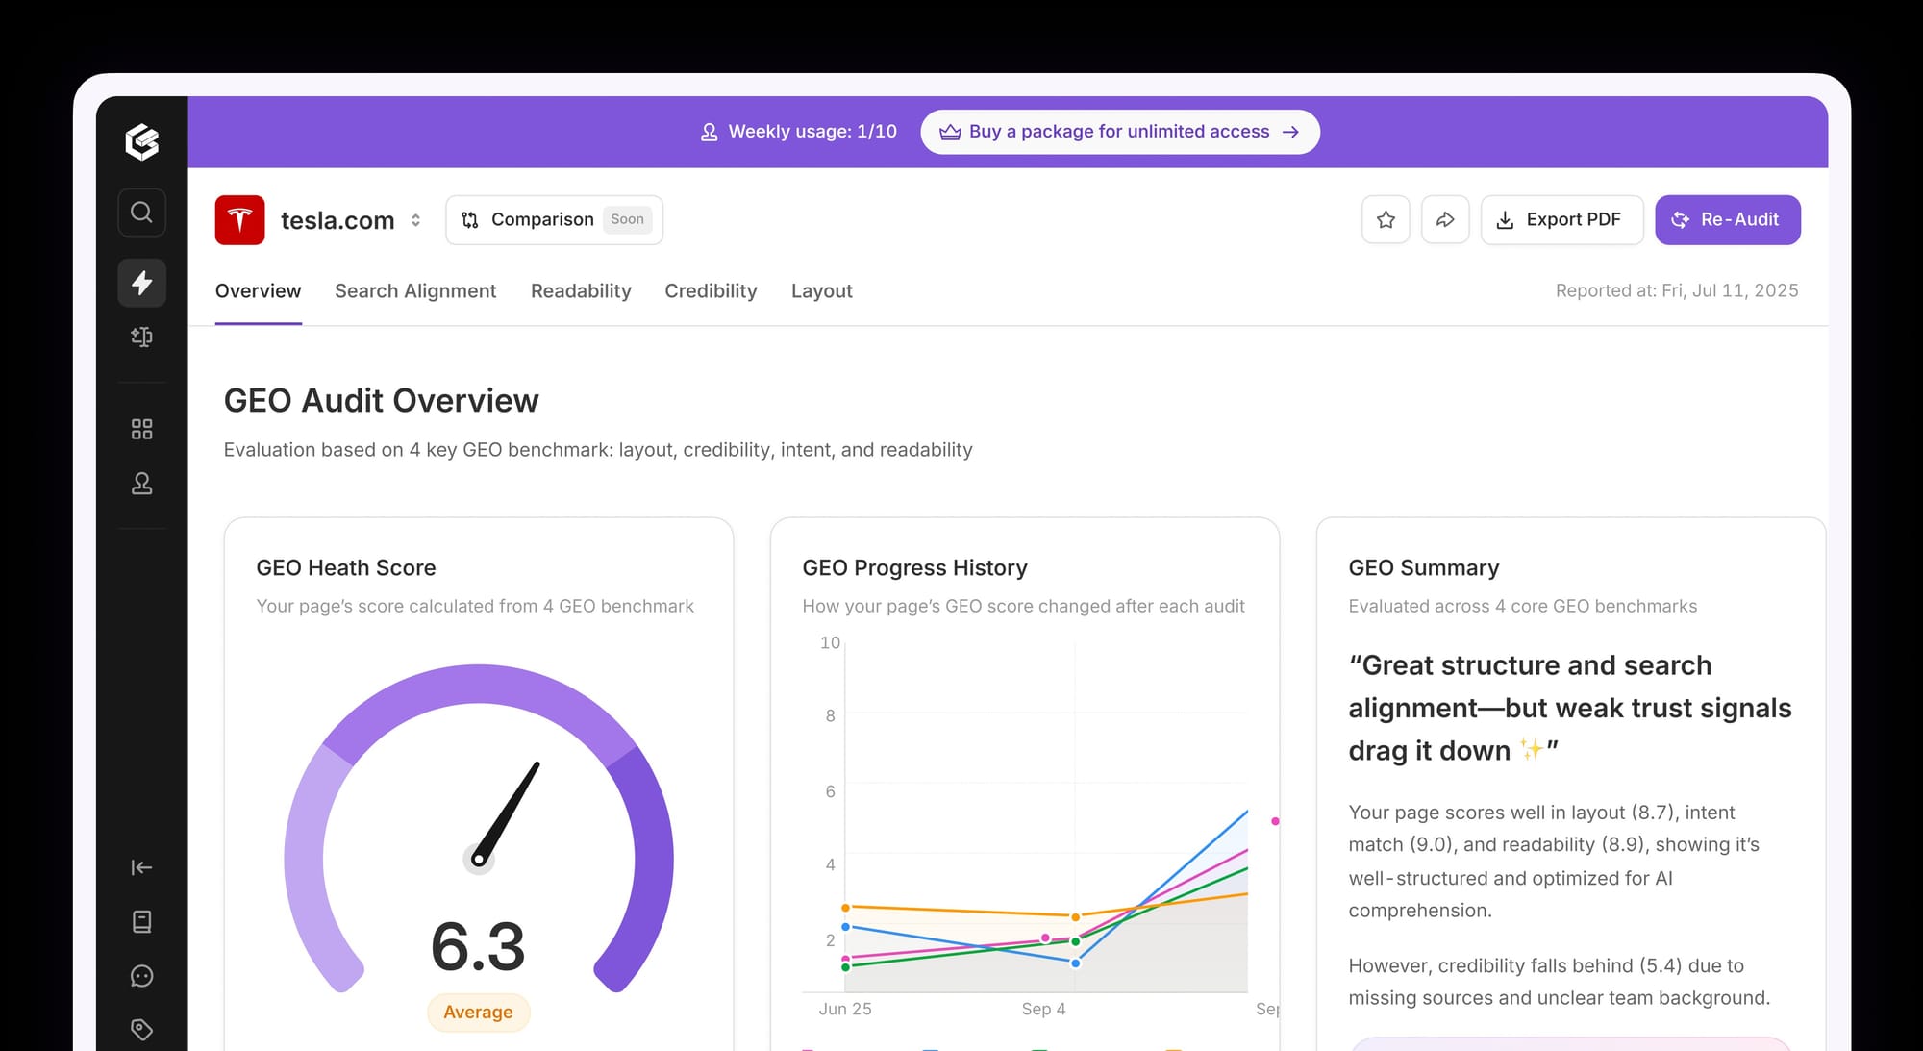Go to the Credibility tab
The width and height of the screenshot is (1923, 1051).
(x=711, y=291)
